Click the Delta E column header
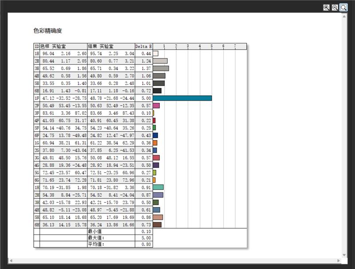The width and height of the screenshot is (355, 269). (x=143, y=46)
